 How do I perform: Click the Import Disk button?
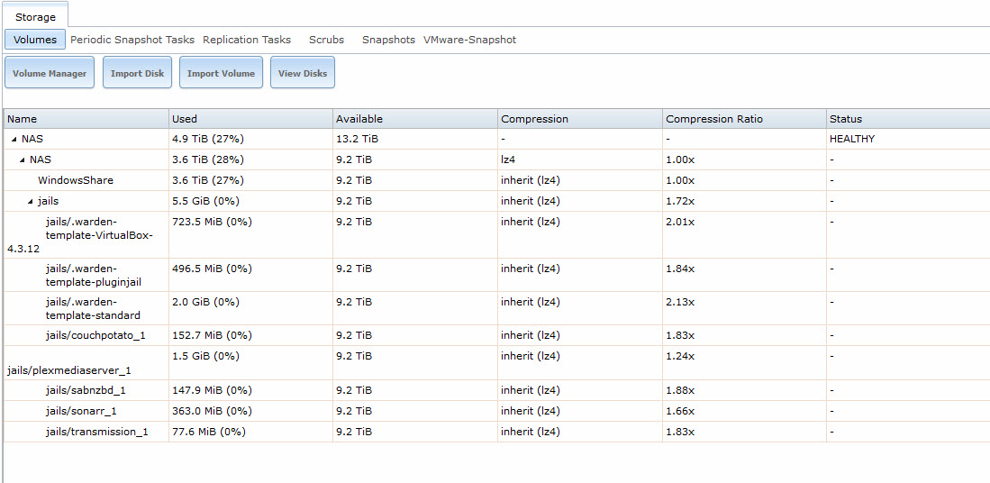click(137, 73)
